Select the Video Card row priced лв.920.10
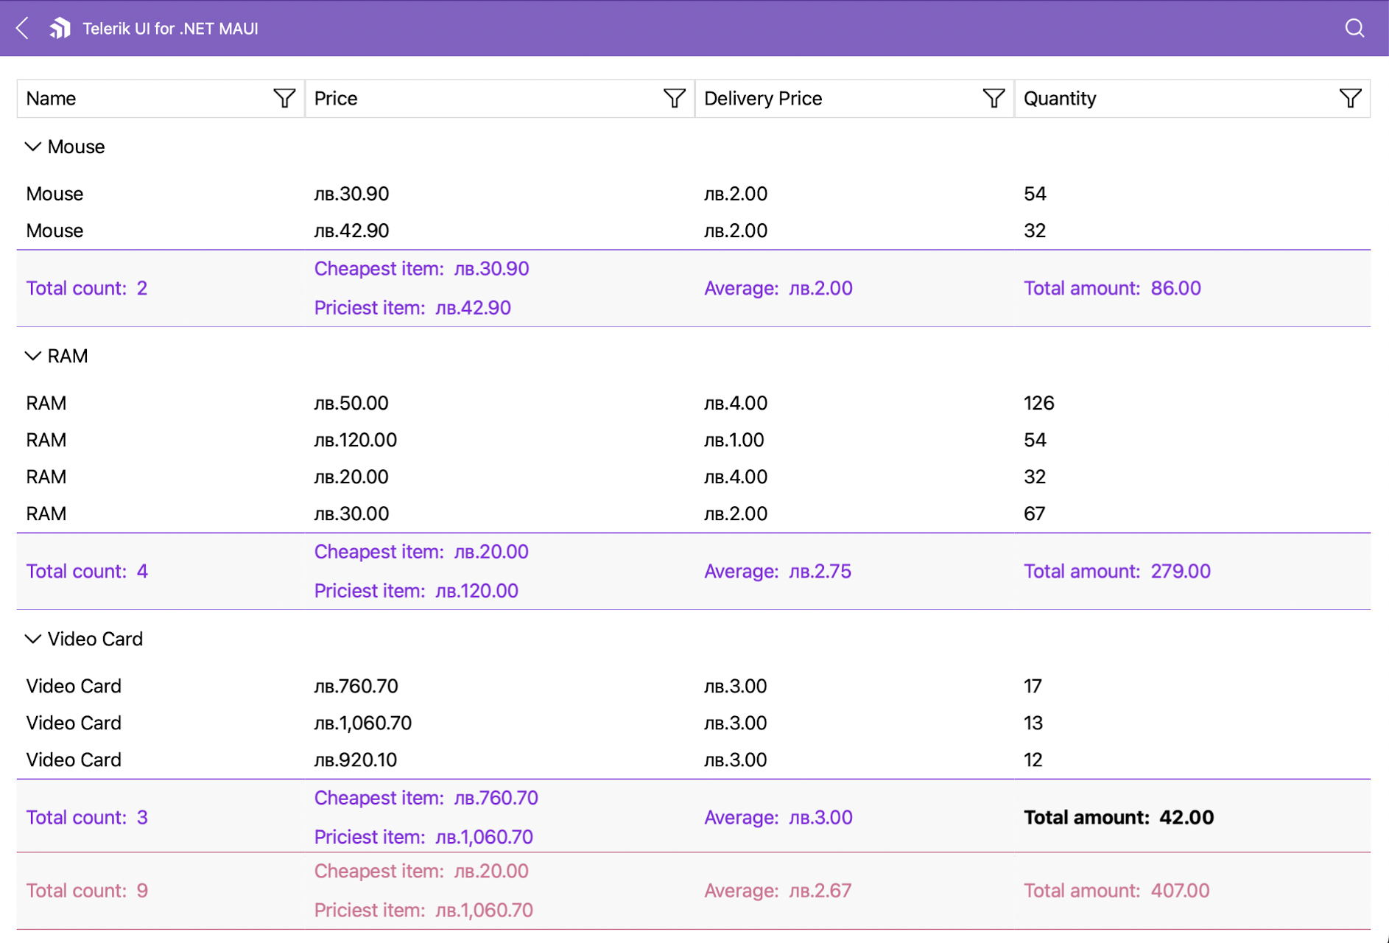Image resolution: width=1389 pixels, height=943 pixels. (x=355, y=760)
